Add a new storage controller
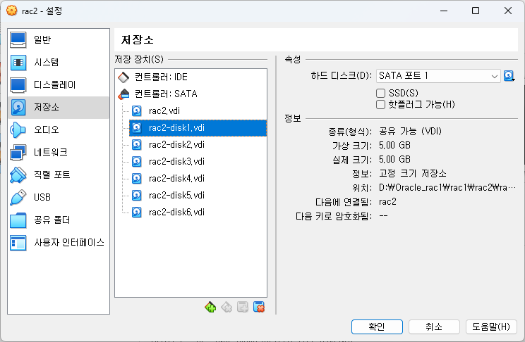Image resolution: width=525 pixels, height=342 pixels. click(210, 307)
